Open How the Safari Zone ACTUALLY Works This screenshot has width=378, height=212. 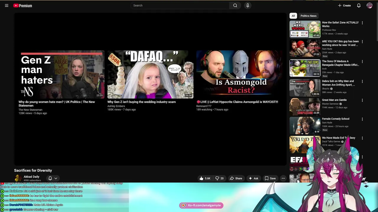(340, 24)
